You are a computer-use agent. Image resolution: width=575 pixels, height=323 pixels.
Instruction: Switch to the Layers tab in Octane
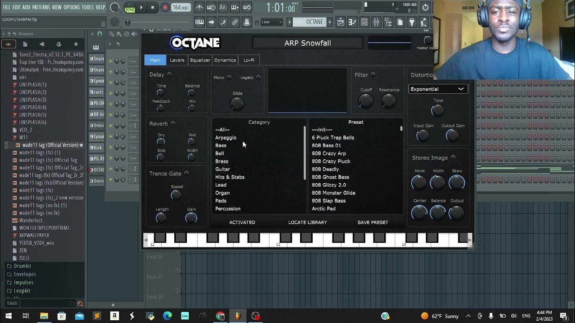(177, 60)
